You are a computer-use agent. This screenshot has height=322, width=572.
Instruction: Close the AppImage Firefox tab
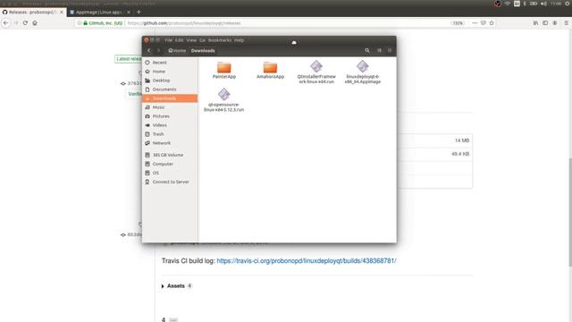point(129,12)
